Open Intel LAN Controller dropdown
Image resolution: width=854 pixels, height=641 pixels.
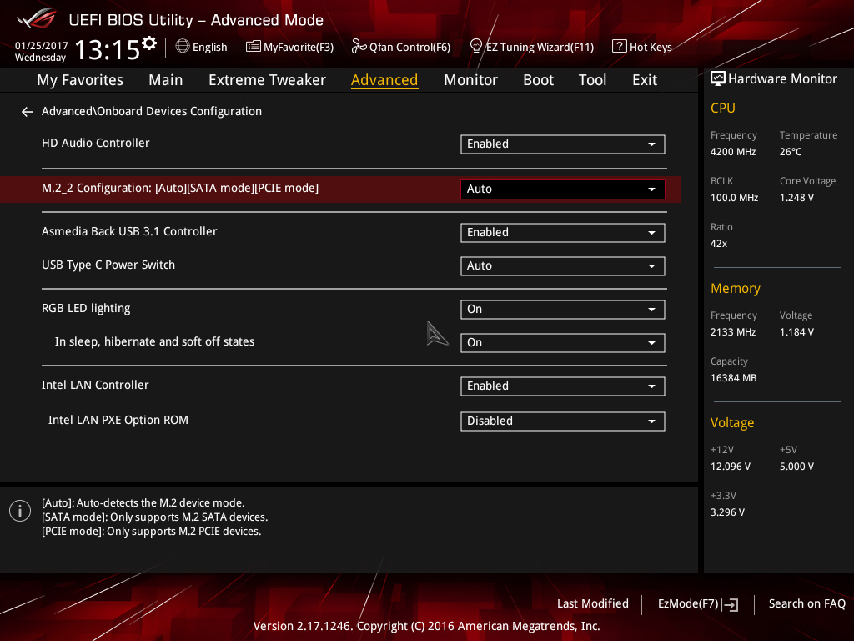click(x=563, y=386)
